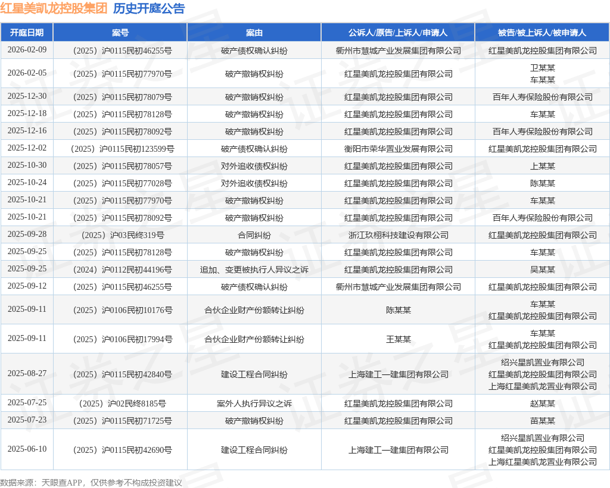This screenshot has height=488, width=610.
Task: Click plaintiff 衡阳市荣华置业发展有限公司
Action: tap(398, 149)
